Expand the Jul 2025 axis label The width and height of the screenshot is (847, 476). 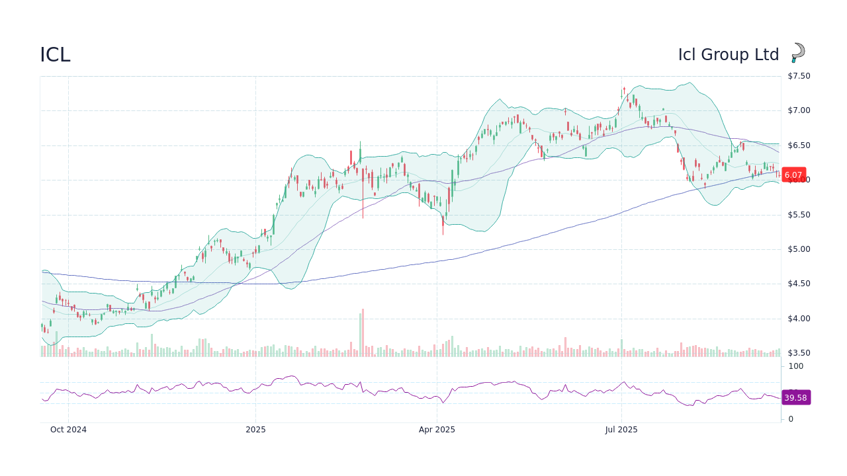[621, 430]
